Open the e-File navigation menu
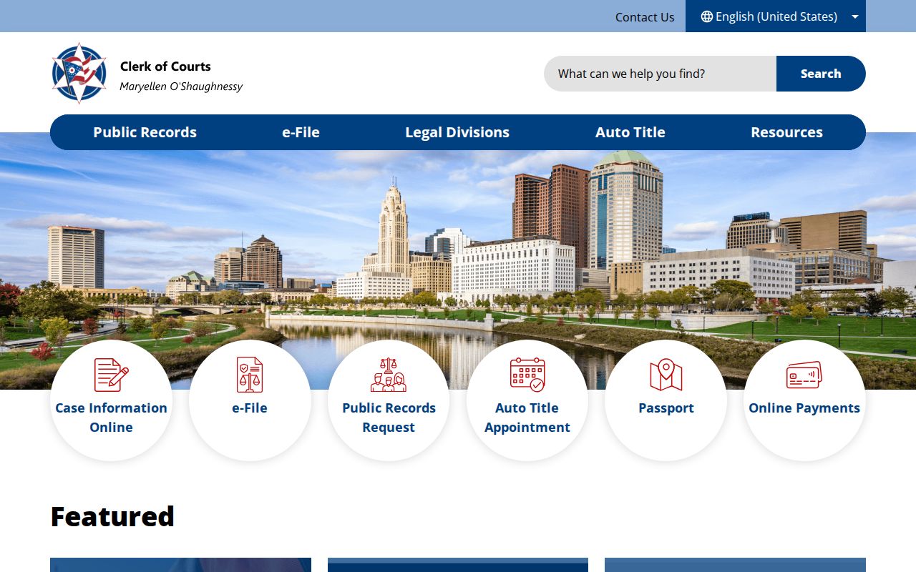The height and width of the screenshot is (572, 916). point(301,132)
